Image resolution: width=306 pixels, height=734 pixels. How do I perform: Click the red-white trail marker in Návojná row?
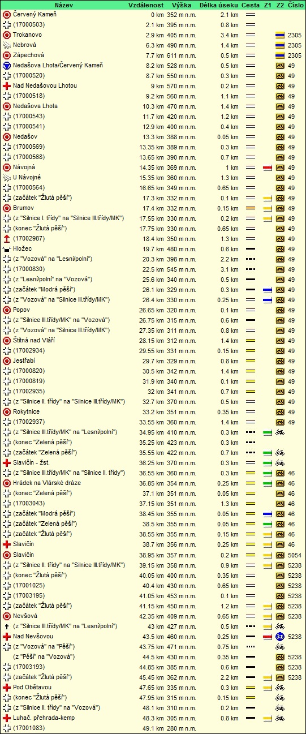[x=268, y=168]
